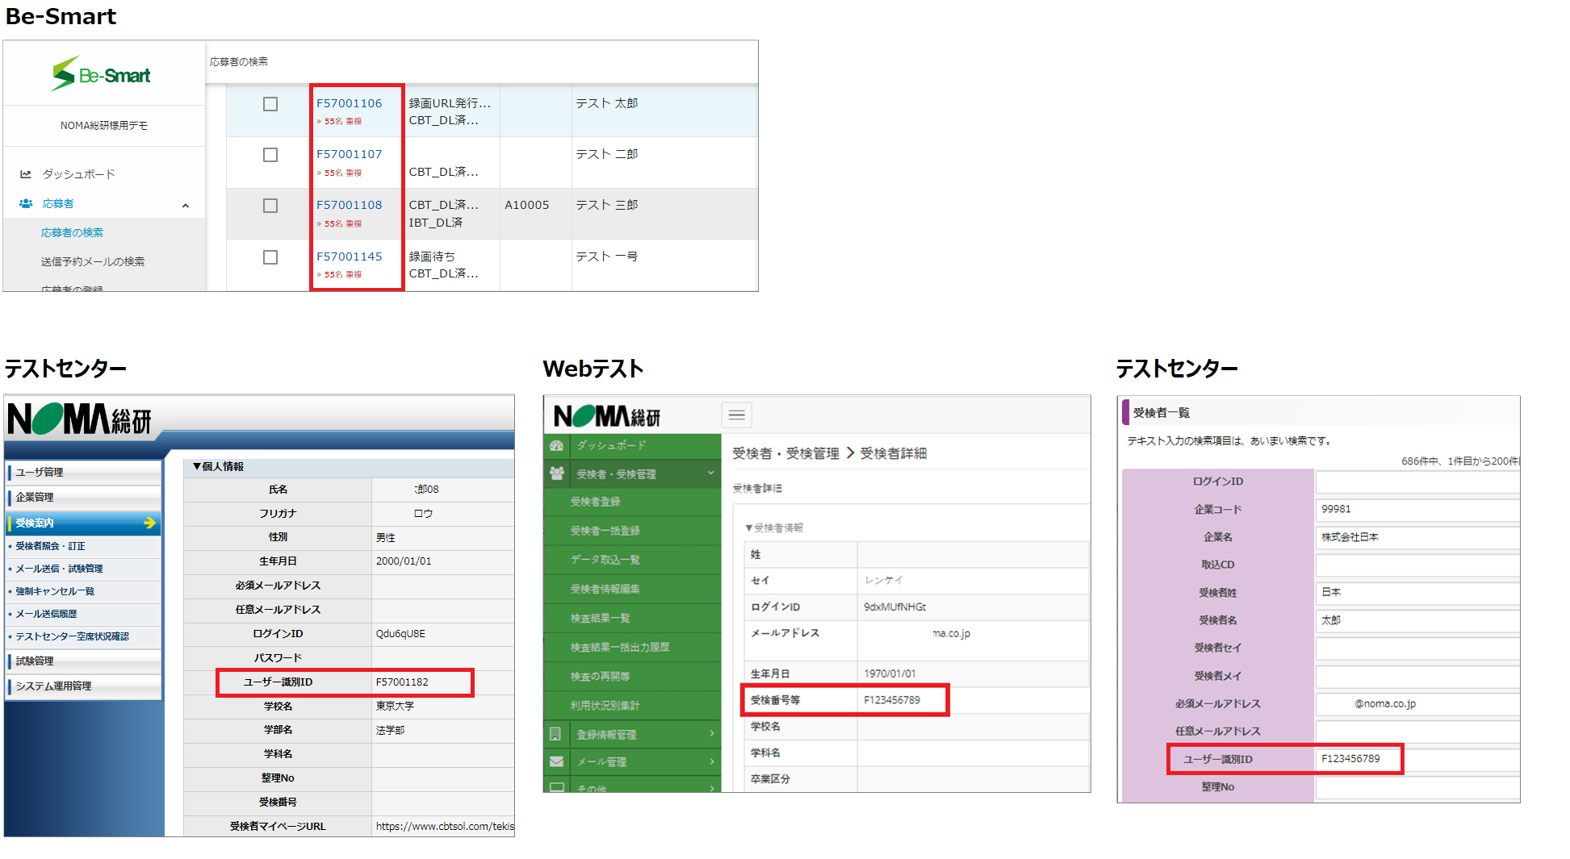
Task: Click the ユーザー識別ID field containing F123456789
Action: 1416,759
